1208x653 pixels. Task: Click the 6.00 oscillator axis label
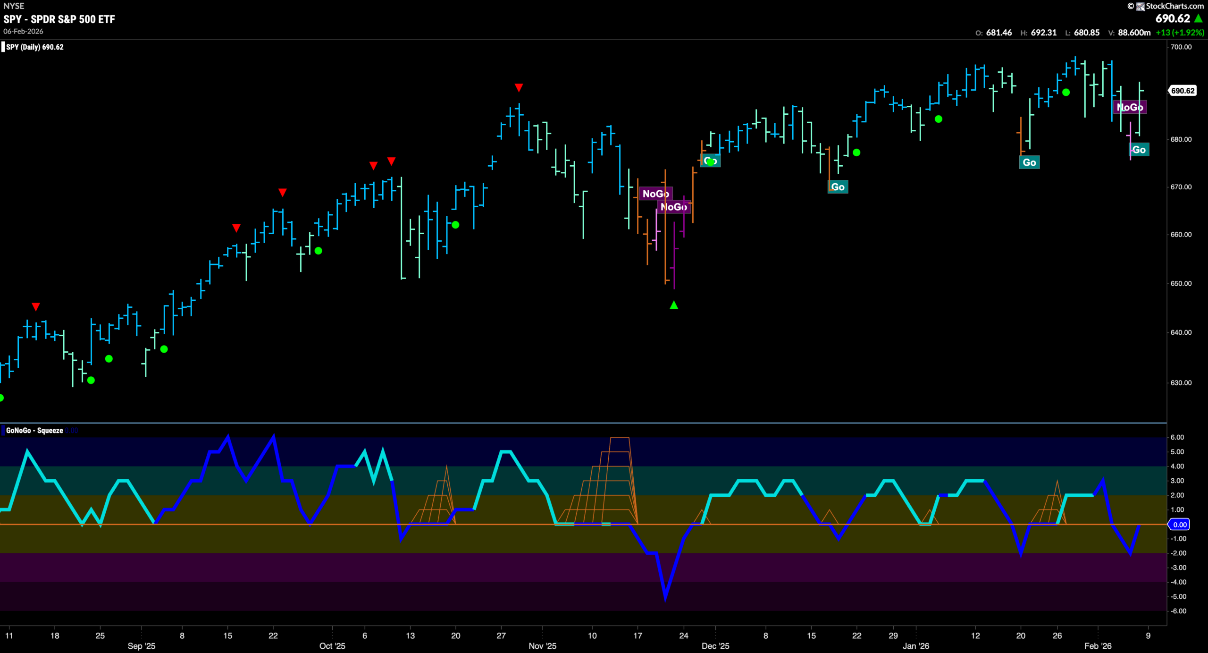pyautogui.click(x=1177, y=437)
